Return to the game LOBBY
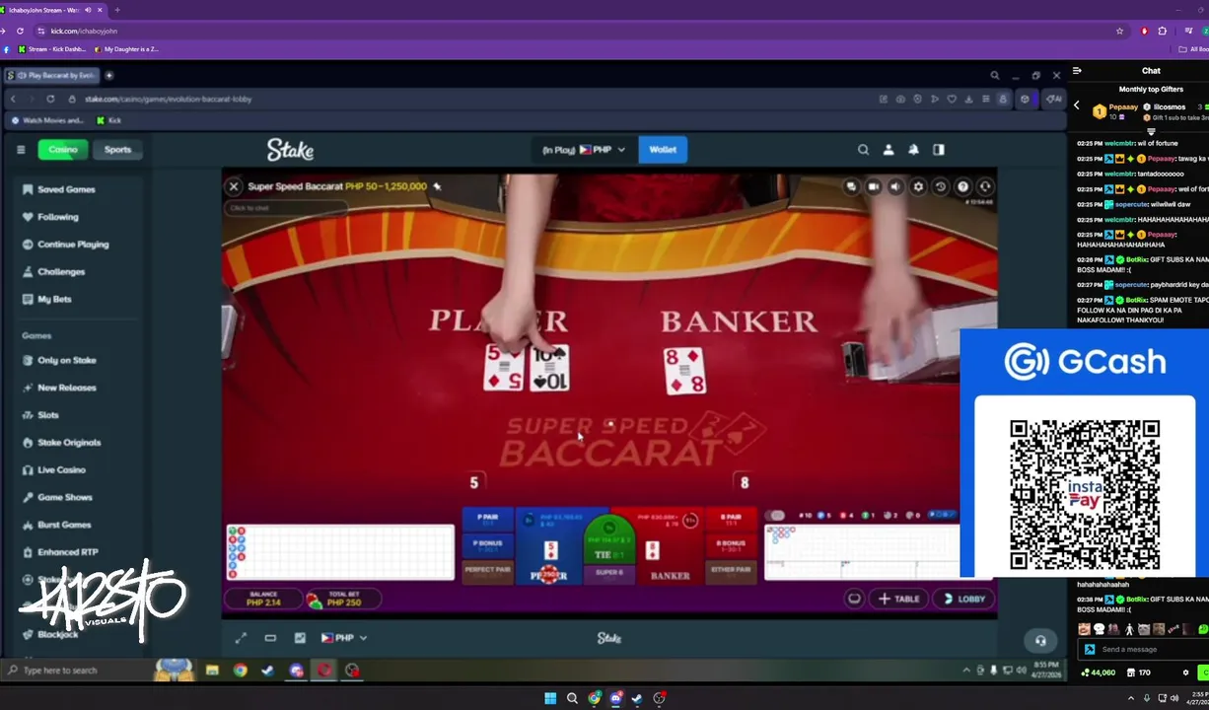 click(x=963, y=599)
